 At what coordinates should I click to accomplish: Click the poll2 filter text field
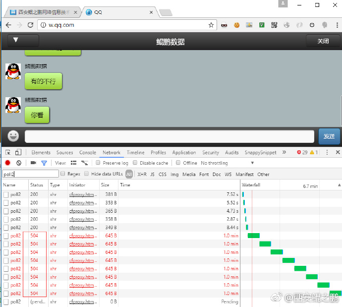(x=30, y=174)
